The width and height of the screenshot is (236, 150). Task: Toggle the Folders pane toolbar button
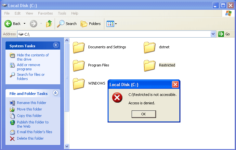point(91,24)
